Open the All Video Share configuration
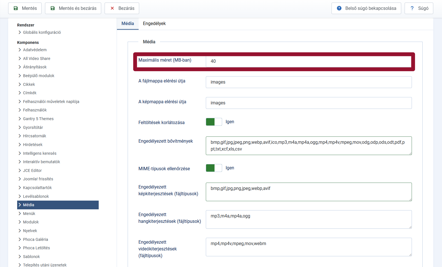Image resolution: width=442 pixels, height=267 pixels. click(37, 59)
